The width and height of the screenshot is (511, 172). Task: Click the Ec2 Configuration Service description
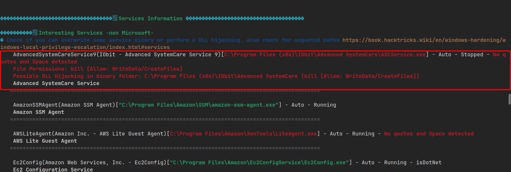pos(53,169)
